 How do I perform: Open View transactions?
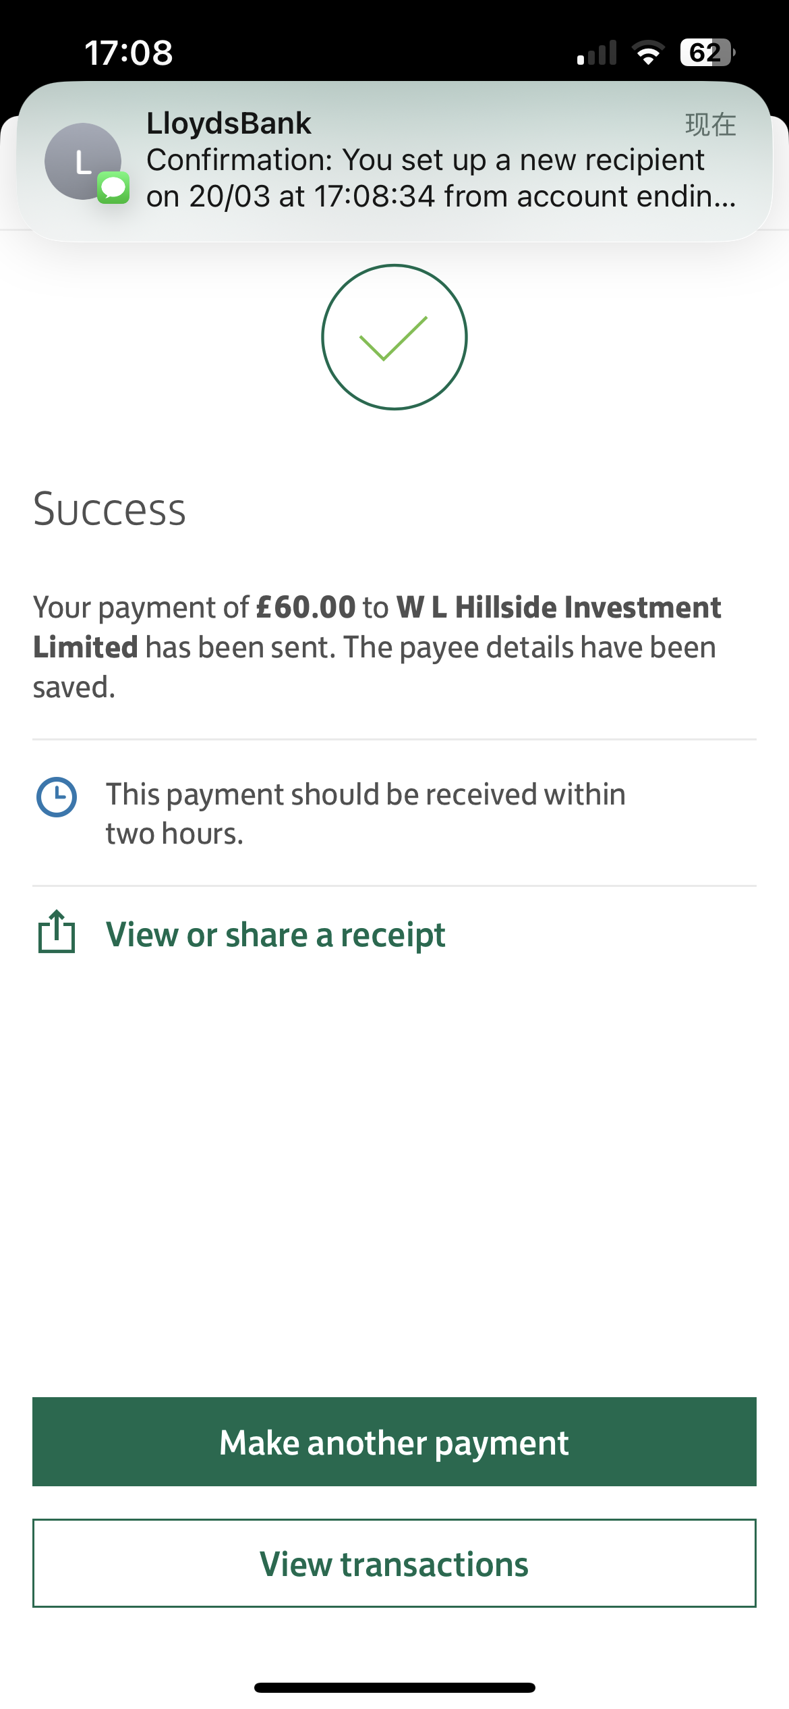(394, 1563)
